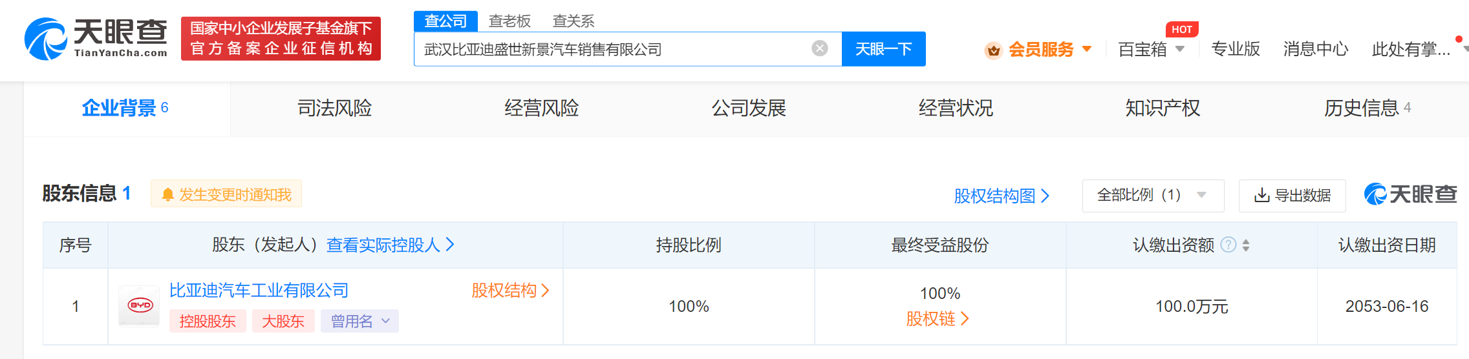Select the 经营状况 tab

click(956, 108)
